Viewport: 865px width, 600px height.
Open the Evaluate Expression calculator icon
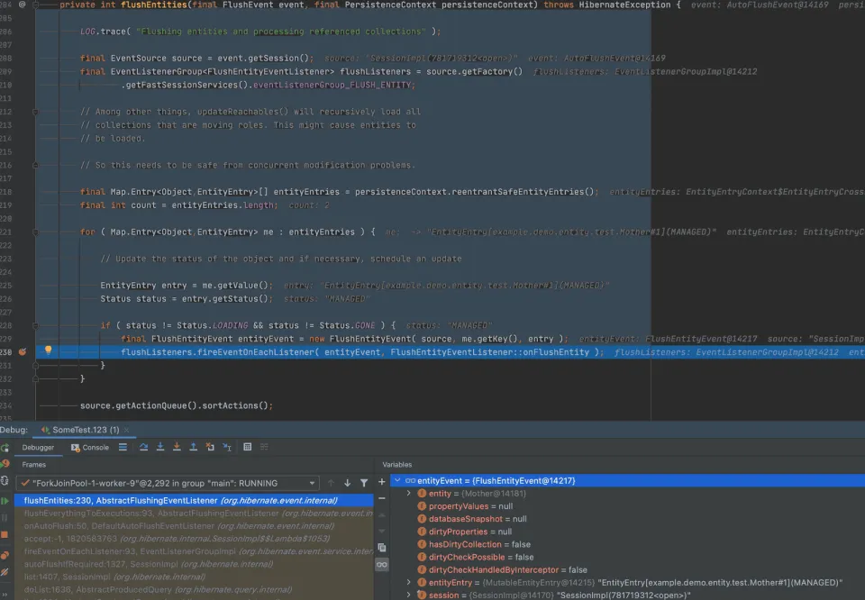pos(247,447)
